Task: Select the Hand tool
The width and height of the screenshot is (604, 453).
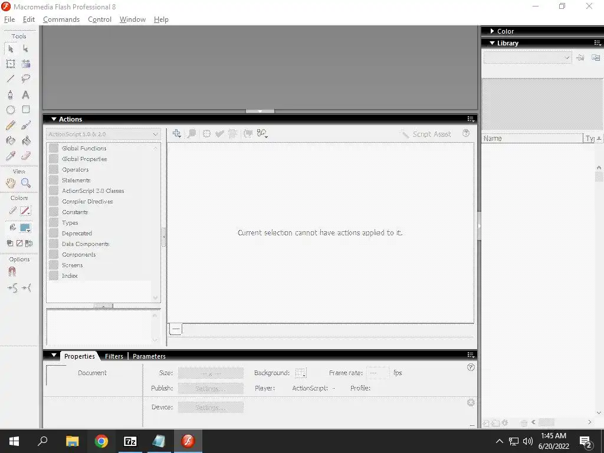Action: [x=11, y=183]
